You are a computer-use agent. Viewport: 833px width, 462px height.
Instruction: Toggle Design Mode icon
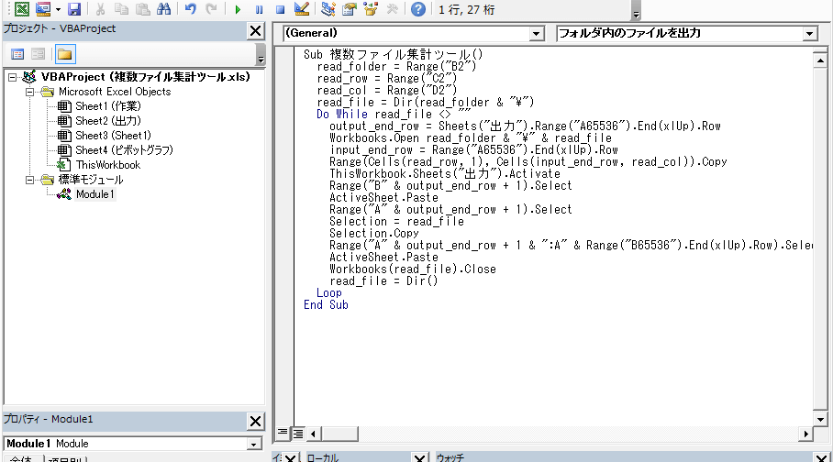(301, 9)
